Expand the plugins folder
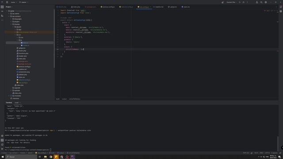283x159 pixels. click(x=11, y=22)
